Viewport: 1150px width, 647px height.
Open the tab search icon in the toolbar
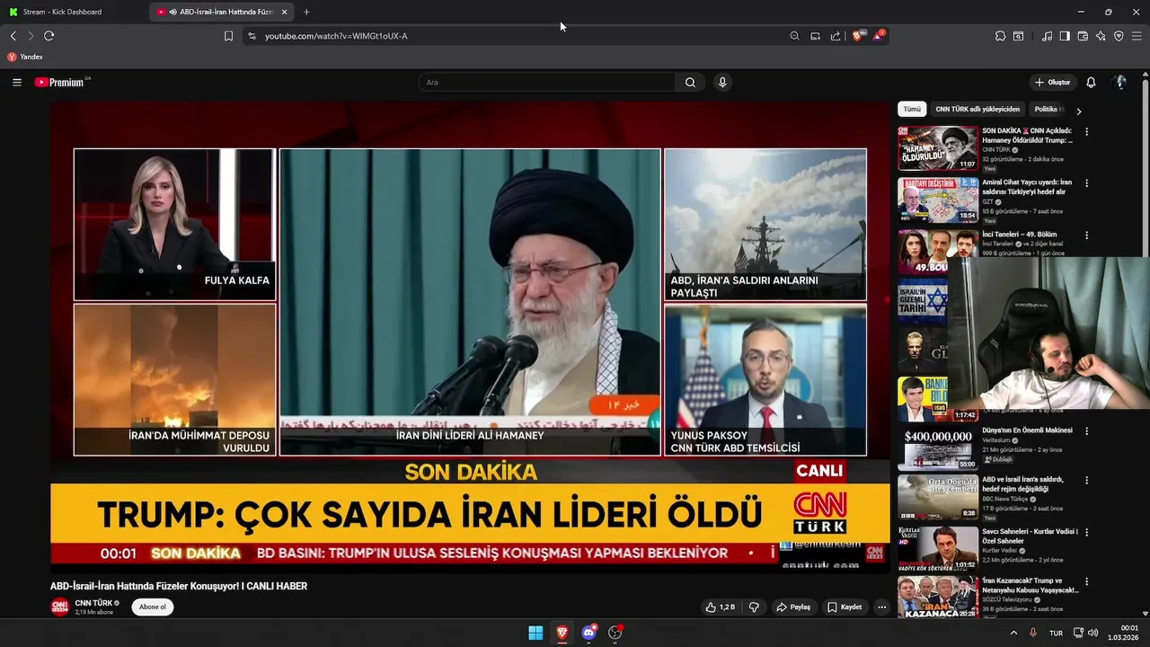[x=1018, y=36]
